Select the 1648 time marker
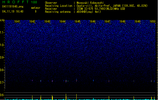The height and width of the screenshot is (100, 158). pos(122,21)
